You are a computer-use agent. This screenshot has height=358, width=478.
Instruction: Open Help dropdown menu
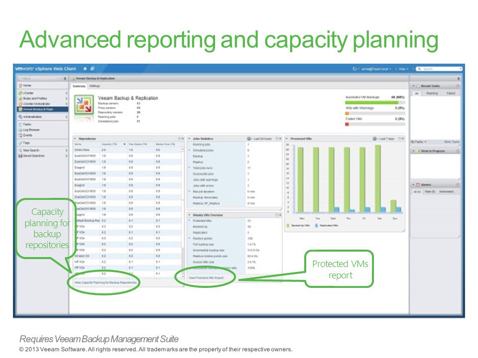[x=403, y=69]
